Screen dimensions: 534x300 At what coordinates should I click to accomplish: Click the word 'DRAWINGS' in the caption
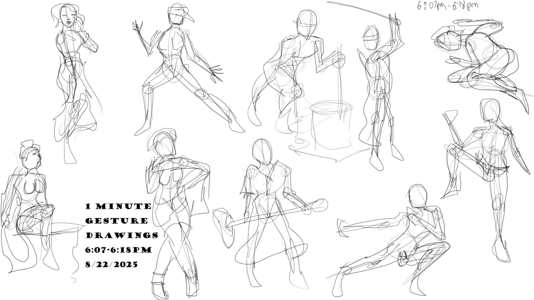(122, 235)
